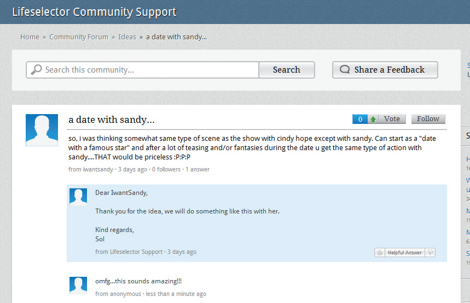The width and height of the screenshot is (470, 303).
Task: Click the avatar beside the anonymous comment
Action: coord(78,286)
